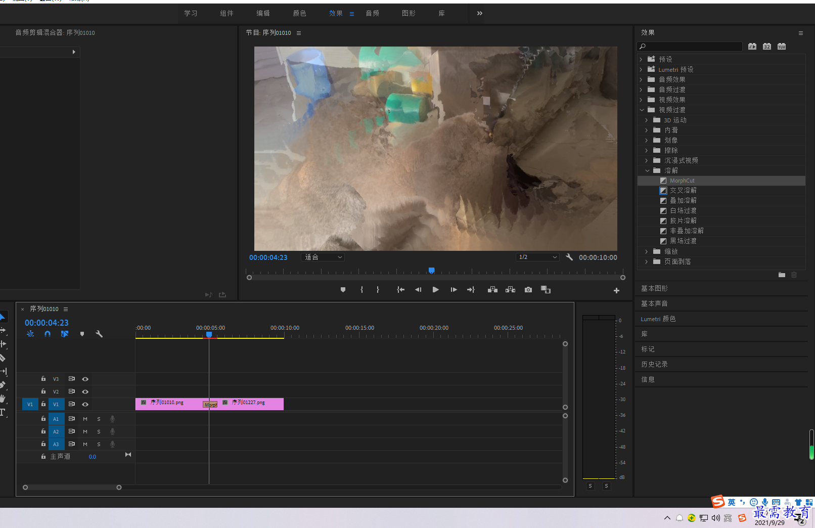Filter accelerated effects icon
The width and height of the screenshot is (815, 528).
click(752, 47)
